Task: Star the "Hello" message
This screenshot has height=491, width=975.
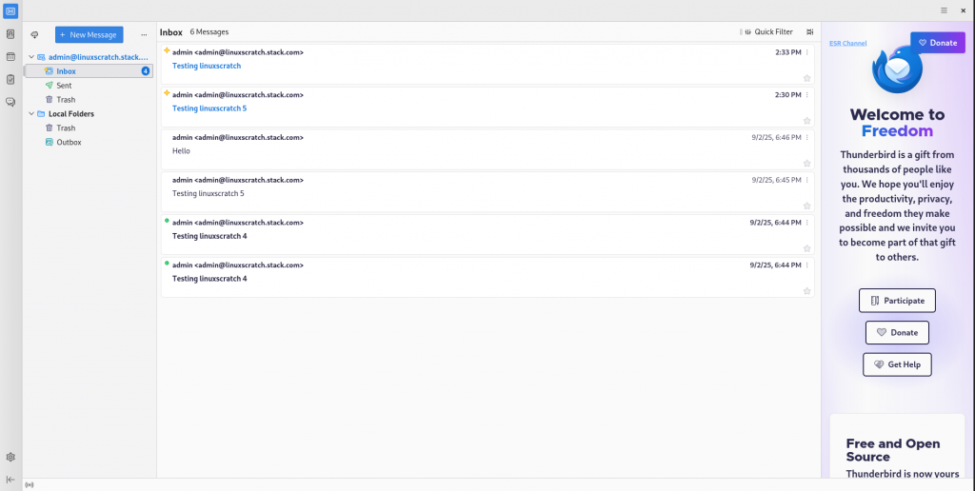Action: coord(806,164)
